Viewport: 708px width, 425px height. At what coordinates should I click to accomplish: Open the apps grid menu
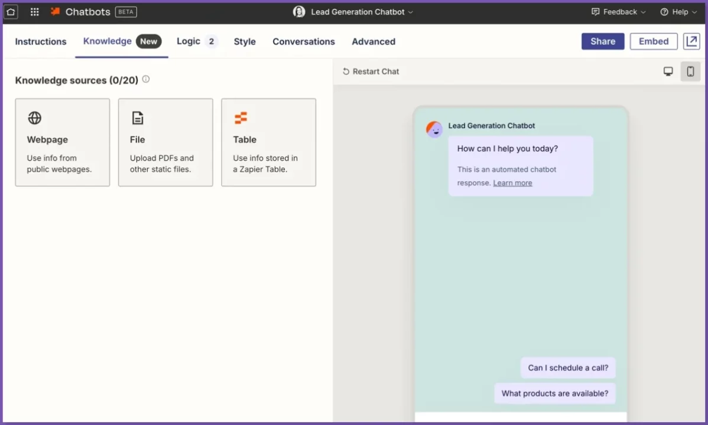pyautogui.click(x=34, y=11)
